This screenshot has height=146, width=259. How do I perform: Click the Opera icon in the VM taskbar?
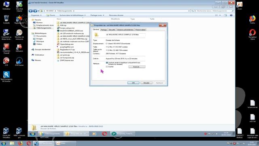(x=104, y=133)
